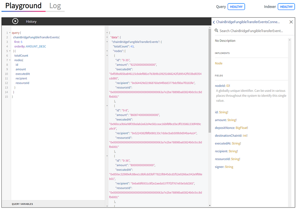The width and height of the screenshot is (297, 209).
Task: Collapse the query block at line 1
Action: click(10, 33)
